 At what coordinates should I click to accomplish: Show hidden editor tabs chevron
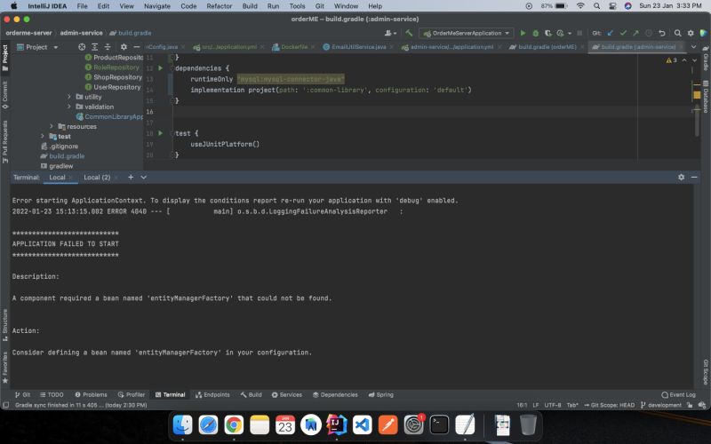coord(694,47)
